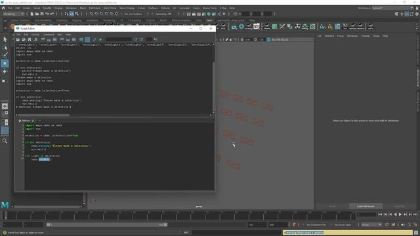
Task: Click the search magnifier icon in left sidebar
Action: pos(5,141)
